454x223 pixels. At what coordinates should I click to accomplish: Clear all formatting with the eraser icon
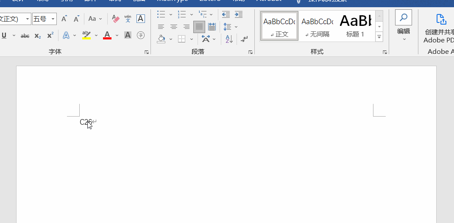[x=116, y=19]
